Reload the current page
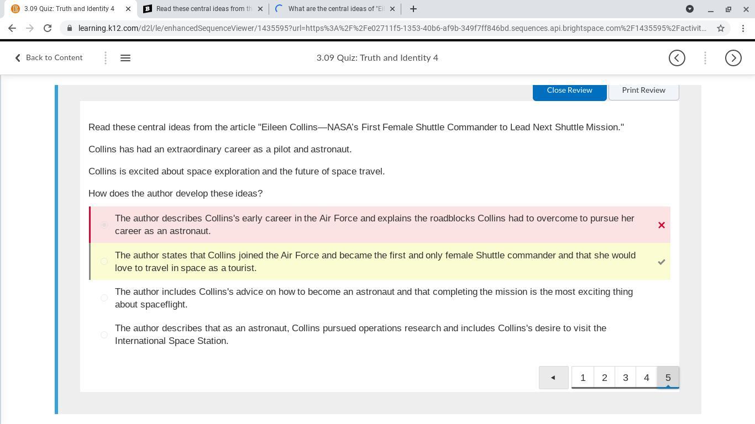This screenshot has width=755, height=424. click(x=48, y=28)
